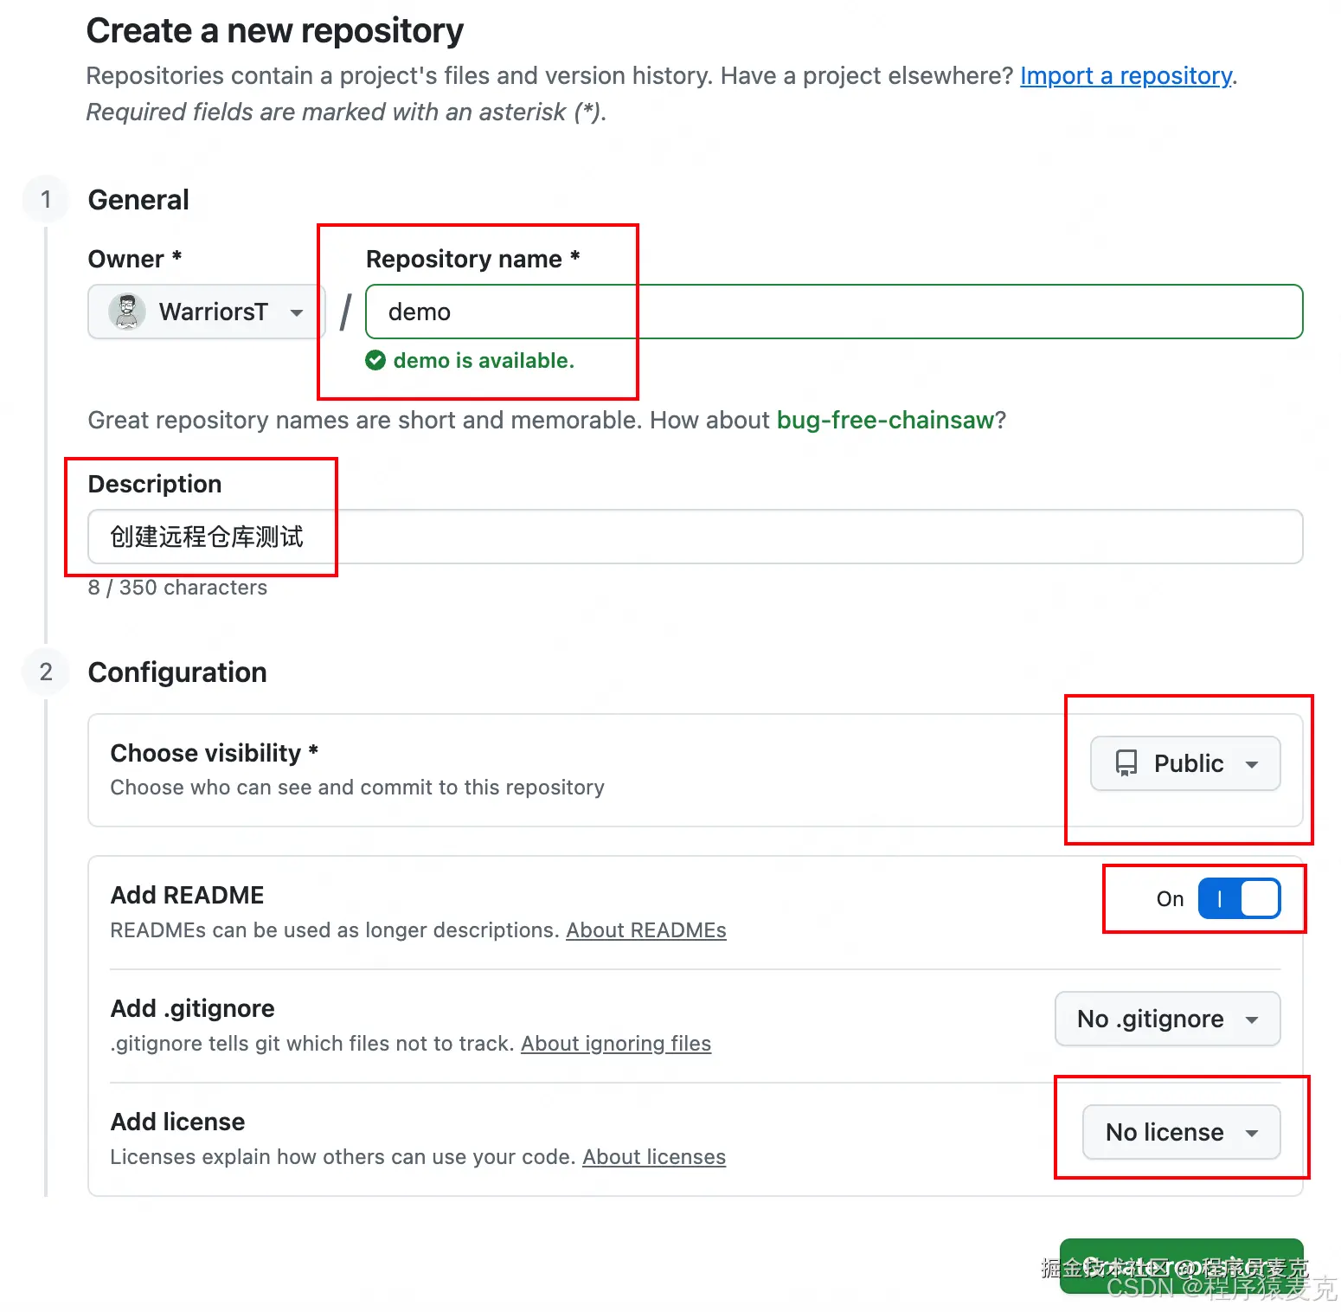This screenshot has height=1312, width=1341.
Task: Open the Public visibility dropdown
Action: click(x=1184, y=763)
